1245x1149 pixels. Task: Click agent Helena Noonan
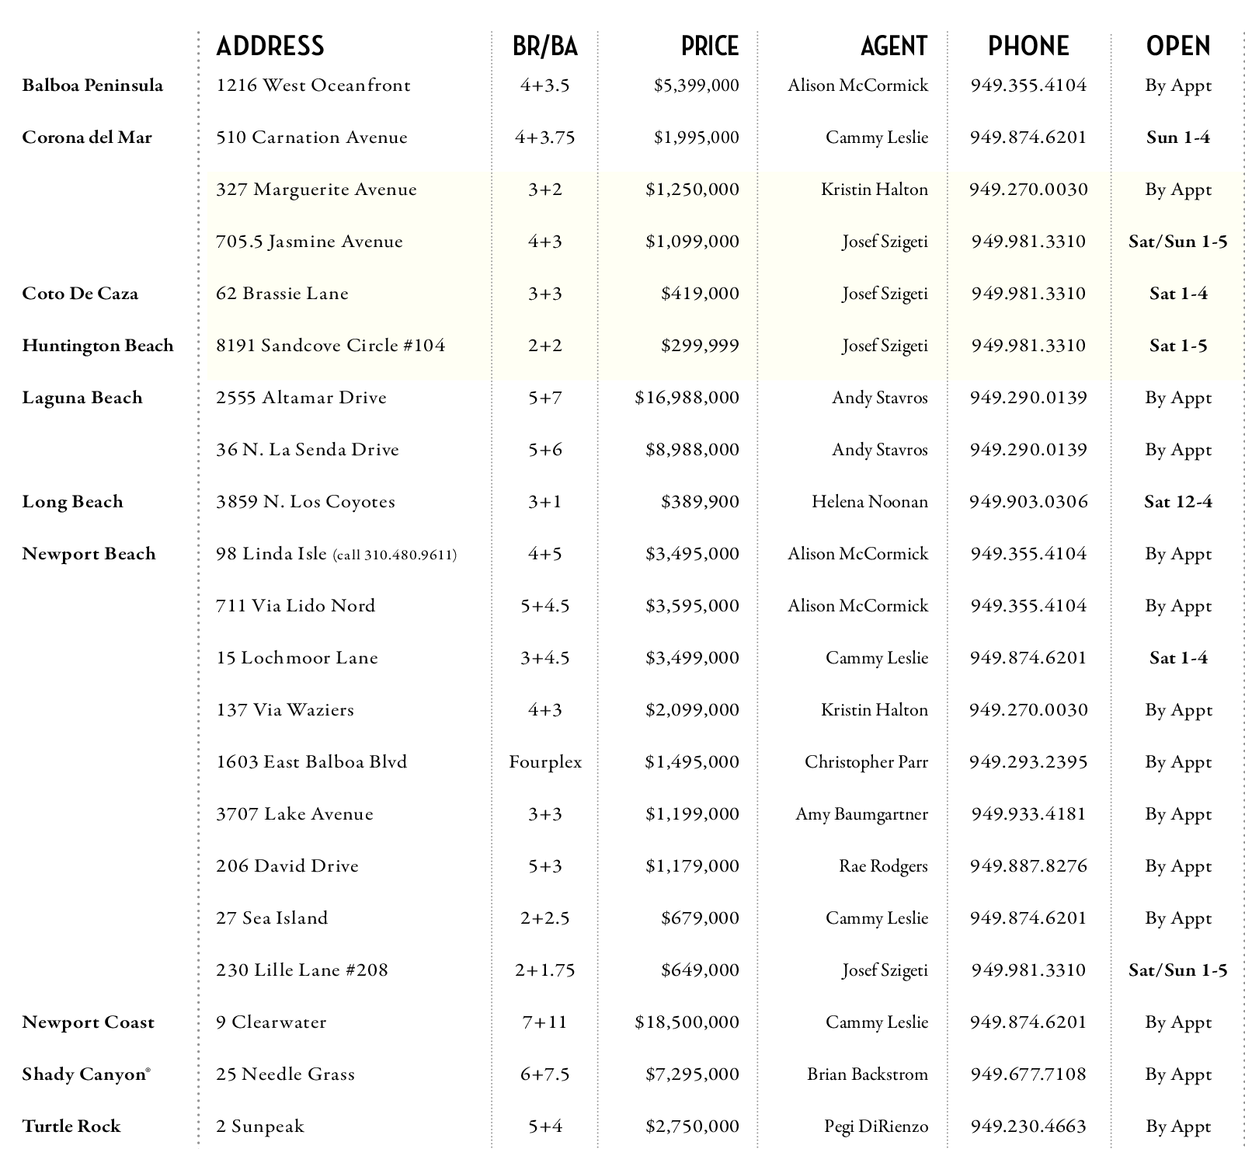pyautogui.click(x=869, y=502)
